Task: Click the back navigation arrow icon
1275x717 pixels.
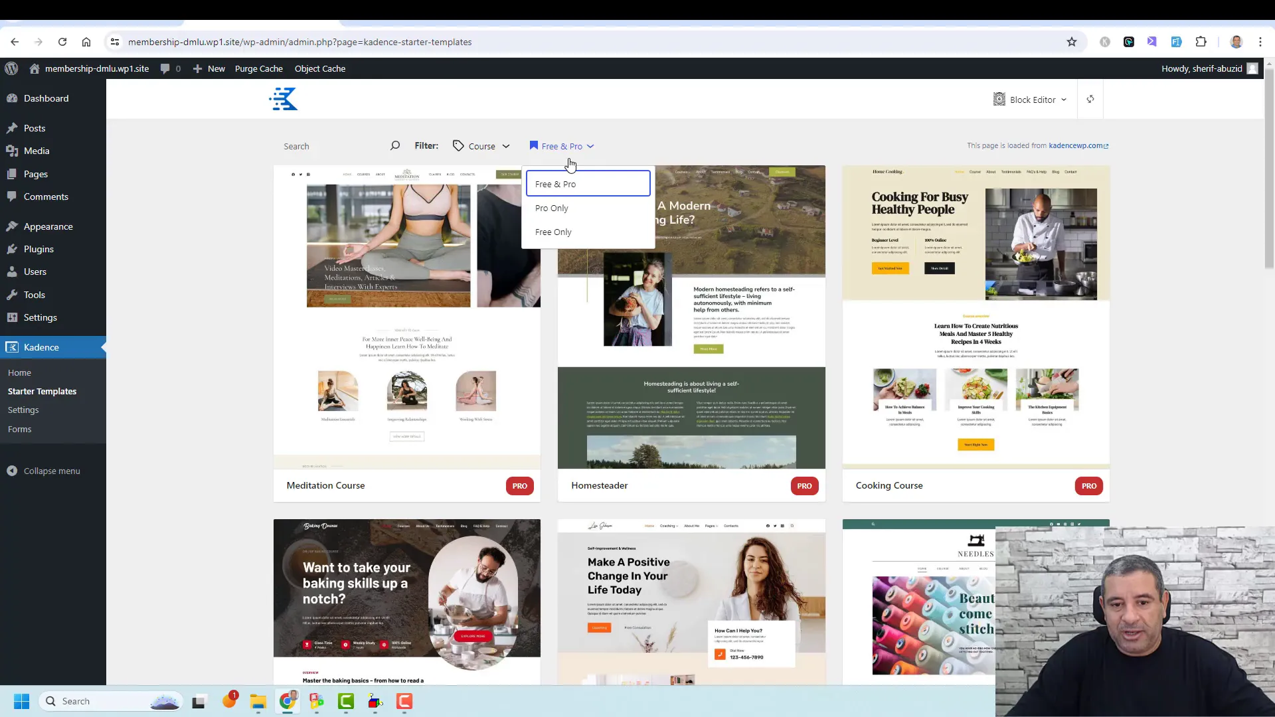Action: [x=14, y=42]
